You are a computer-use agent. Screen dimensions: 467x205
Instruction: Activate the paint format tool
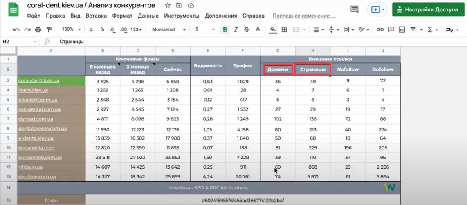click(x=49, y=29)
